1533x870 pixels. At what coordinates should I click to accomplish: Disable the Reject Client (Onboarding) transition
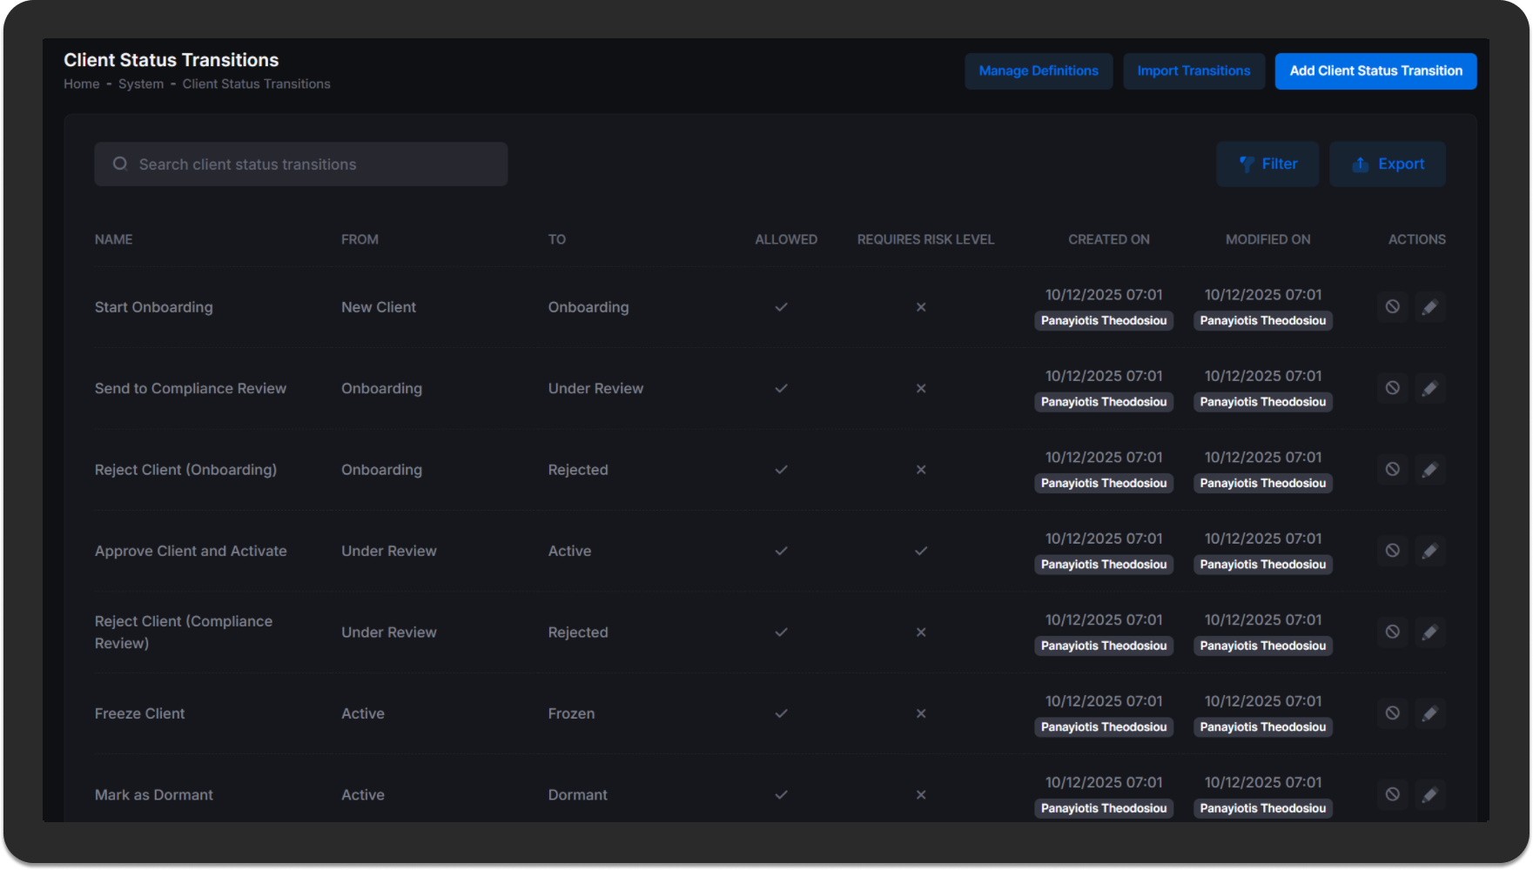[1392, 470]
